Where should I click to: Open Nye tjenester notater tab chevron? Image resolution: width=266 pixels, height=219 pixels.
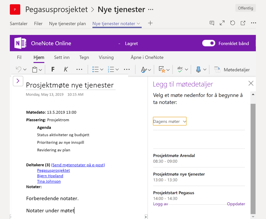[x=139, y=24]
